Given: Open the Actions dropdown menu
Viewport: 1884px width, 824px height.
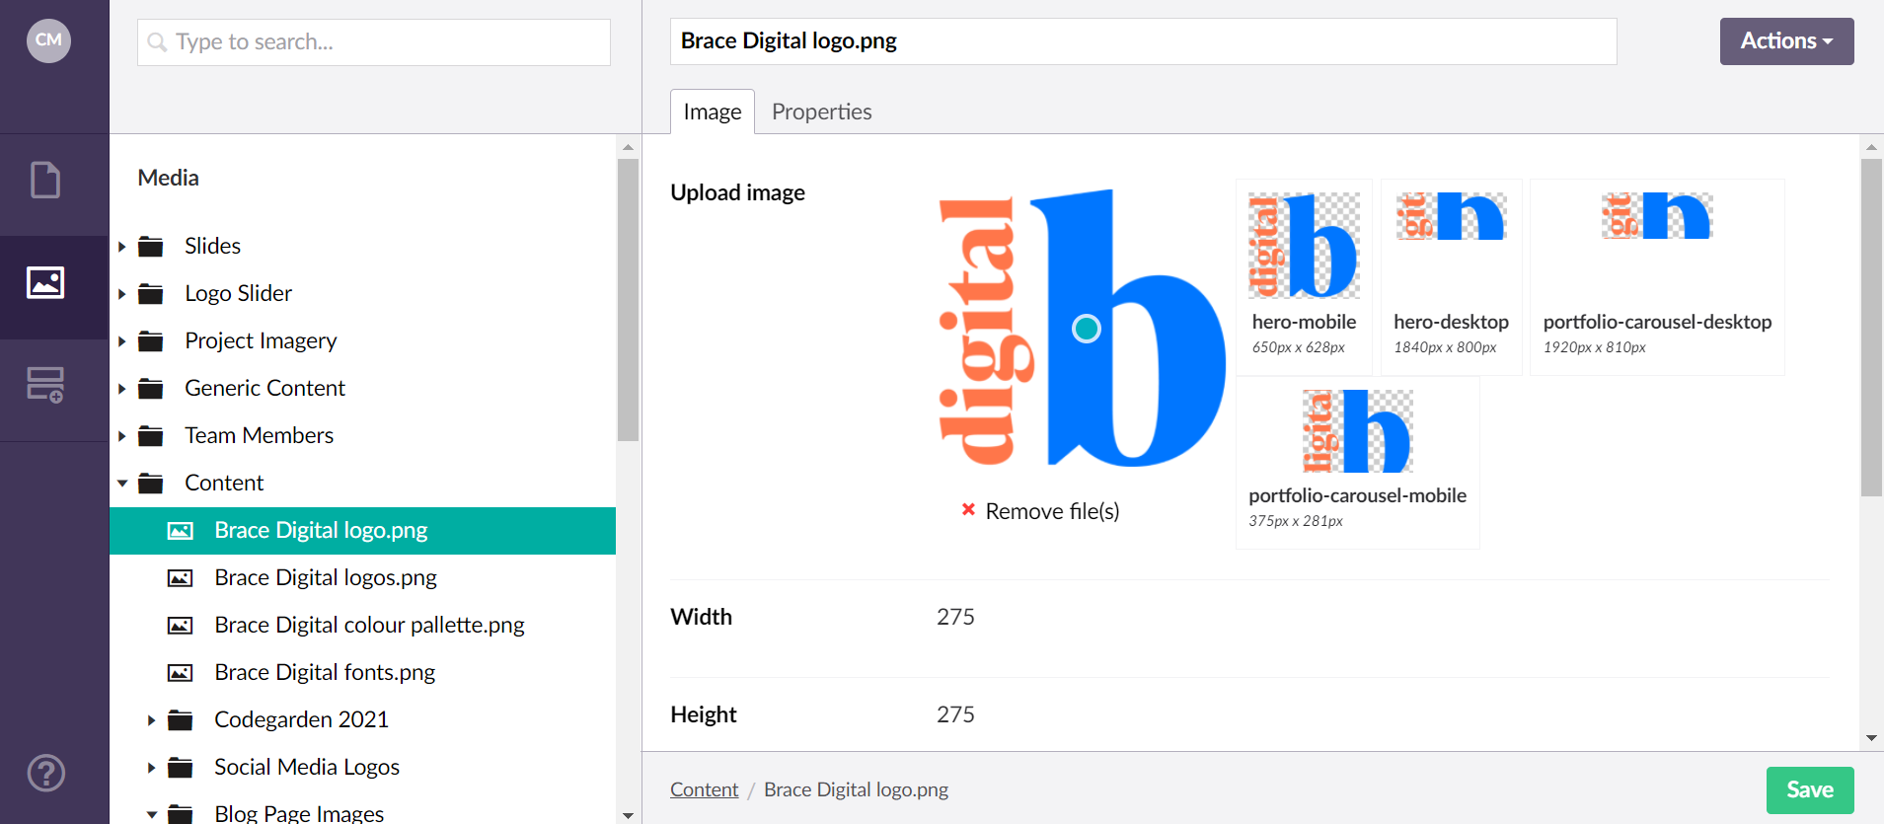Looking at the screenshot, I should (1786, 41).
